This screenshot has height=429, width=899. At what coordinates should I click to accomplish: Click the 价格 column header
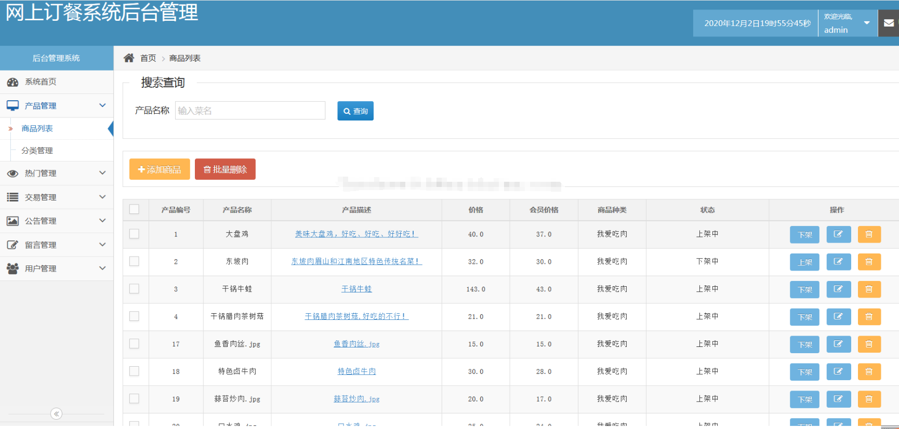pyautogui.click(x=475, y=210)
